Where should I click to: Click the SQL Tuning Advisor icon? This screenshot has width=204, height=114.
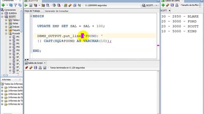[48, 5]
